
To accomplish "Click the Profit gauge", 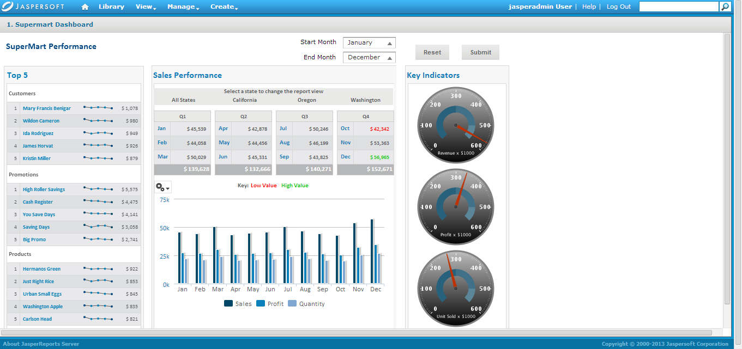I will pos(455,206).
